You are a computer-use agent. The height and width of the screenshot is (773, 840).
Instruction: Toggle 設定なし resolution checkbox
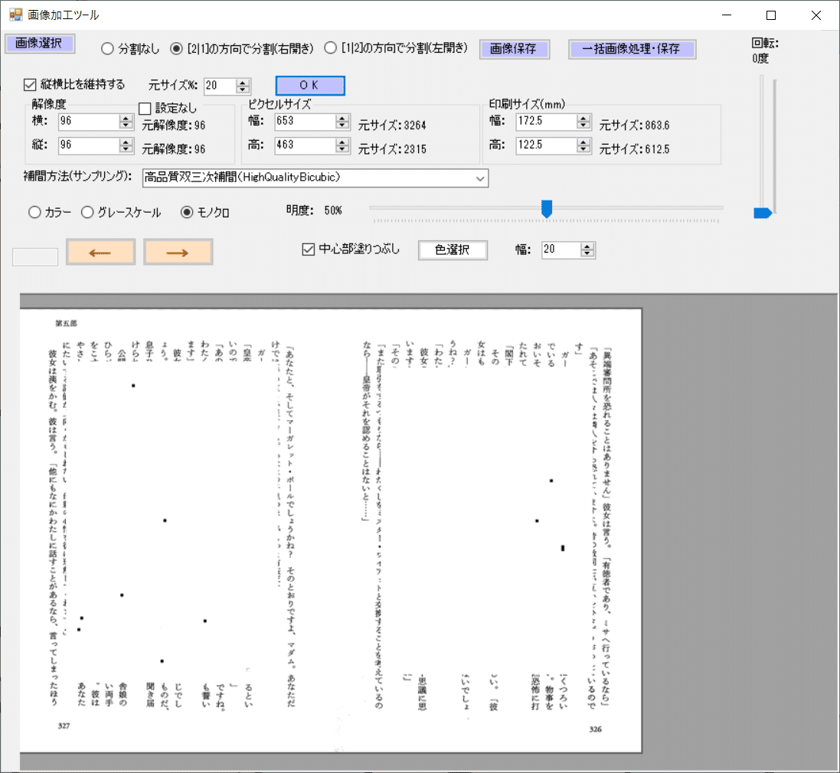[x=168, y=109]
